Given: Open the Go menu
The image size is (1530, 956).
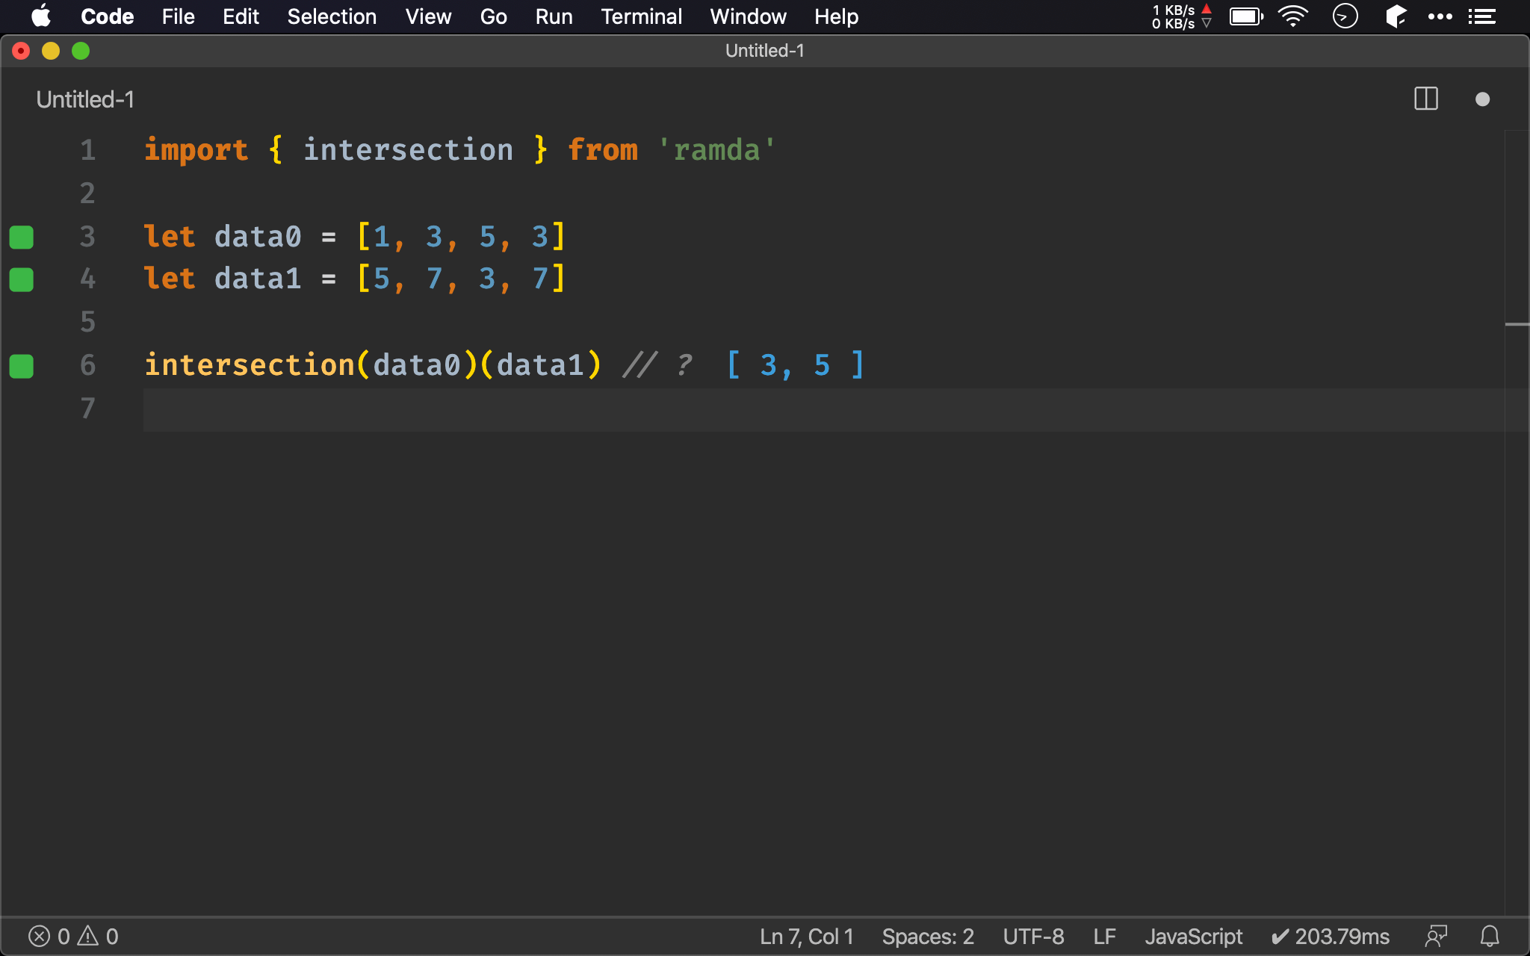Looking at the screenshot, I should (493, 16).
